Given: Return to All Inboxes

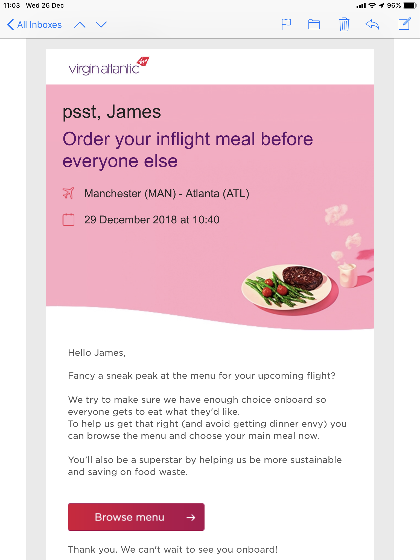Looking at the screenshot, I should pyautogui.click(x=34, y=25).
